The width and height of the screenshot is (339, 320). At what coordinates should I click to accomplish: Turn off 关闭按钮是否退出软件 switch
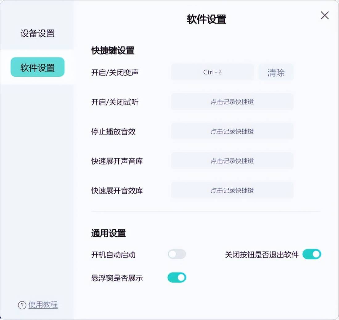point(312,254)
